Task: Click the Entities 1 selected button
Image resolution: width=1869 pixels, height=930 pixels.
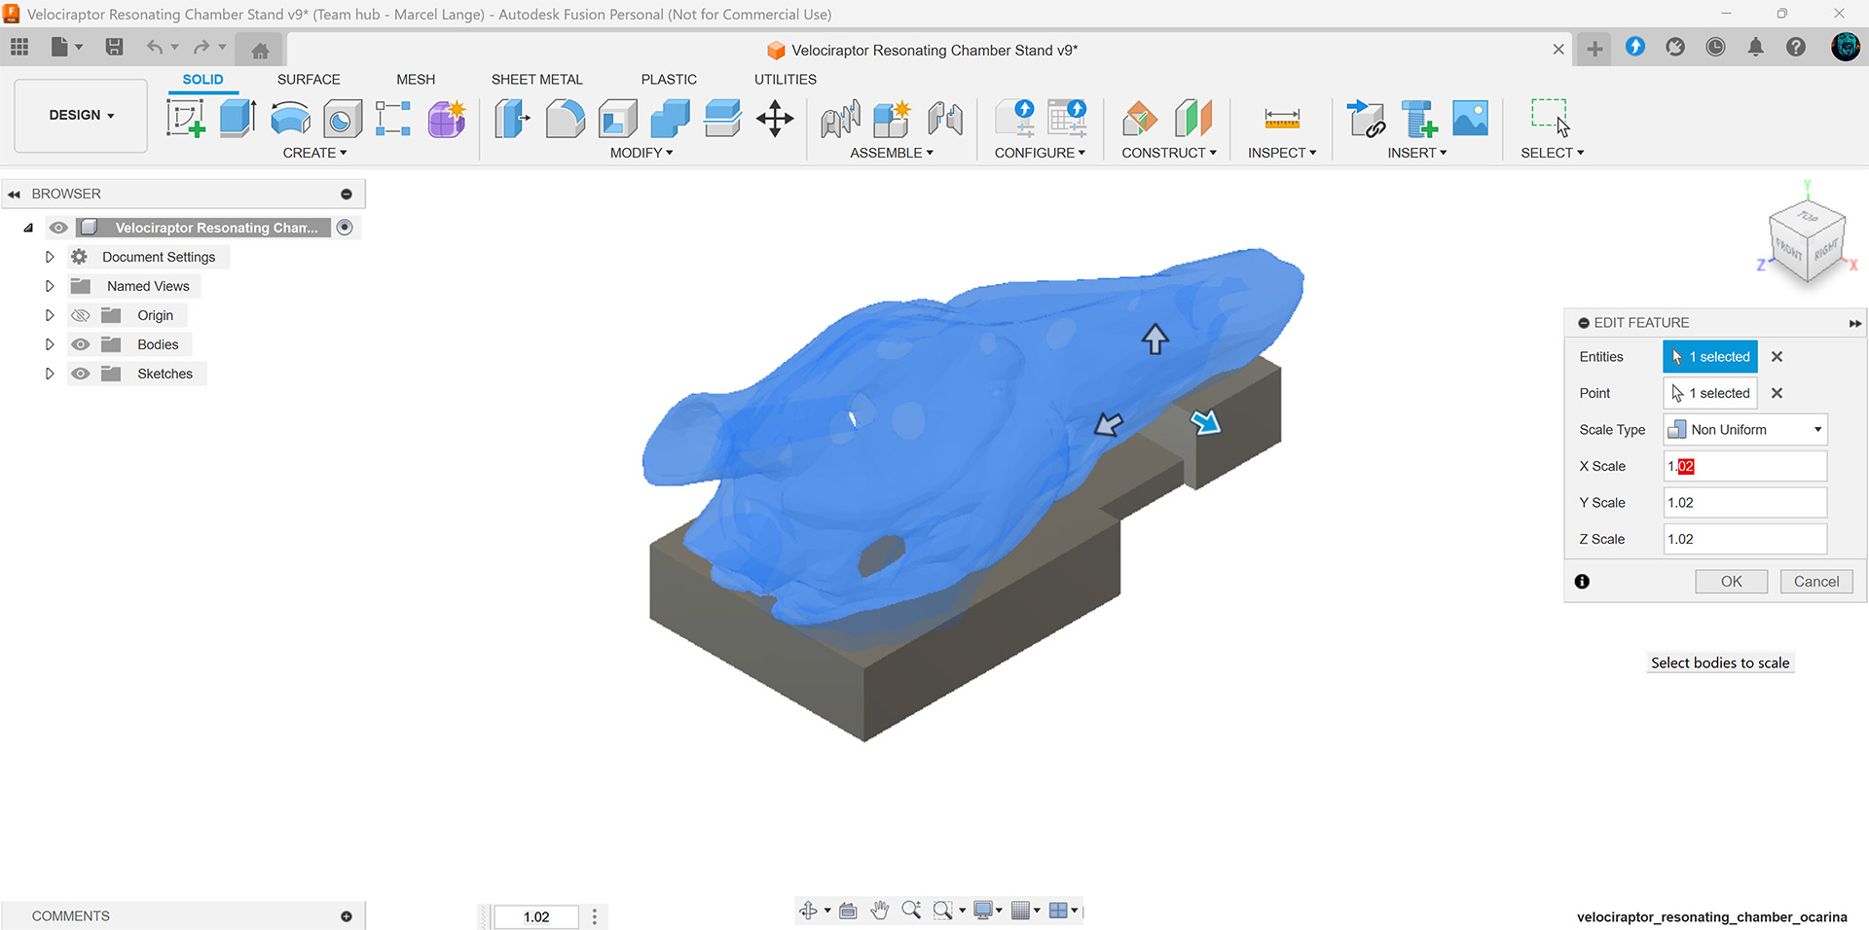Action: (x=1710, y=357)
